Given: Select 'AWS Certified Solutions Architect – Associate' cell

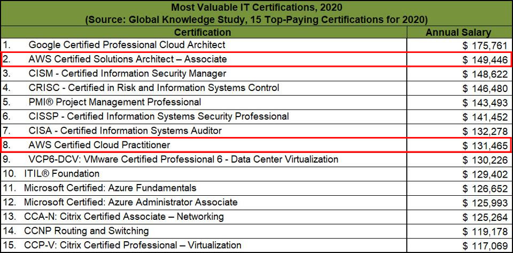Looking at the screenshot, I should click(x=204, y=59).
